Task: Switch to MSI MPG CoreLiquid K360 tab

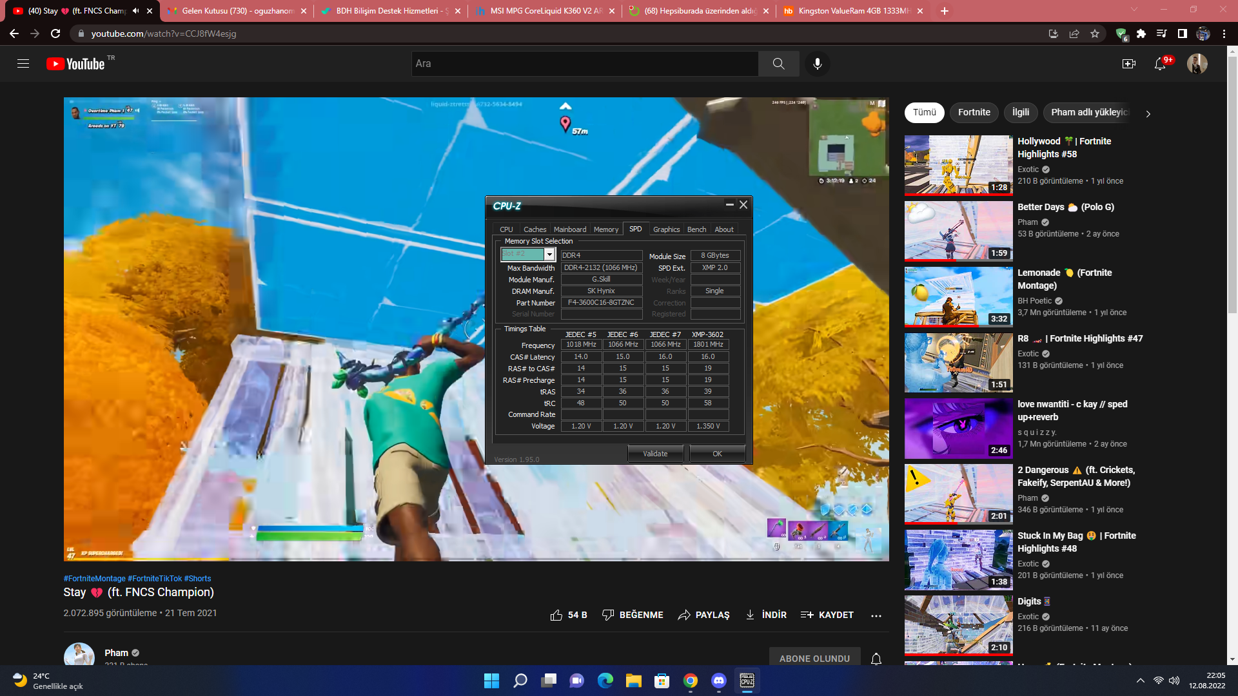Action: pyautogui.click(x=544, y=11)
